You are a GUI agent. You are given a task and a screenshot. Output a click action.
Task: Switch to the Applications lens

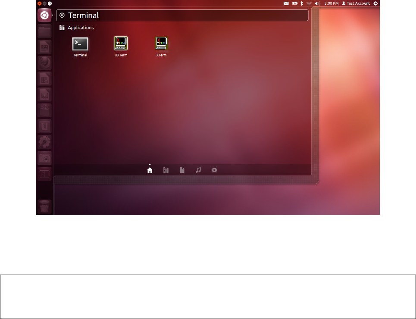pos(166,170)
